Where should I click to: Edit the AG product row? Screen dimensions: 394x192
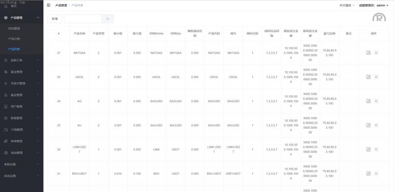coord(368,101)
